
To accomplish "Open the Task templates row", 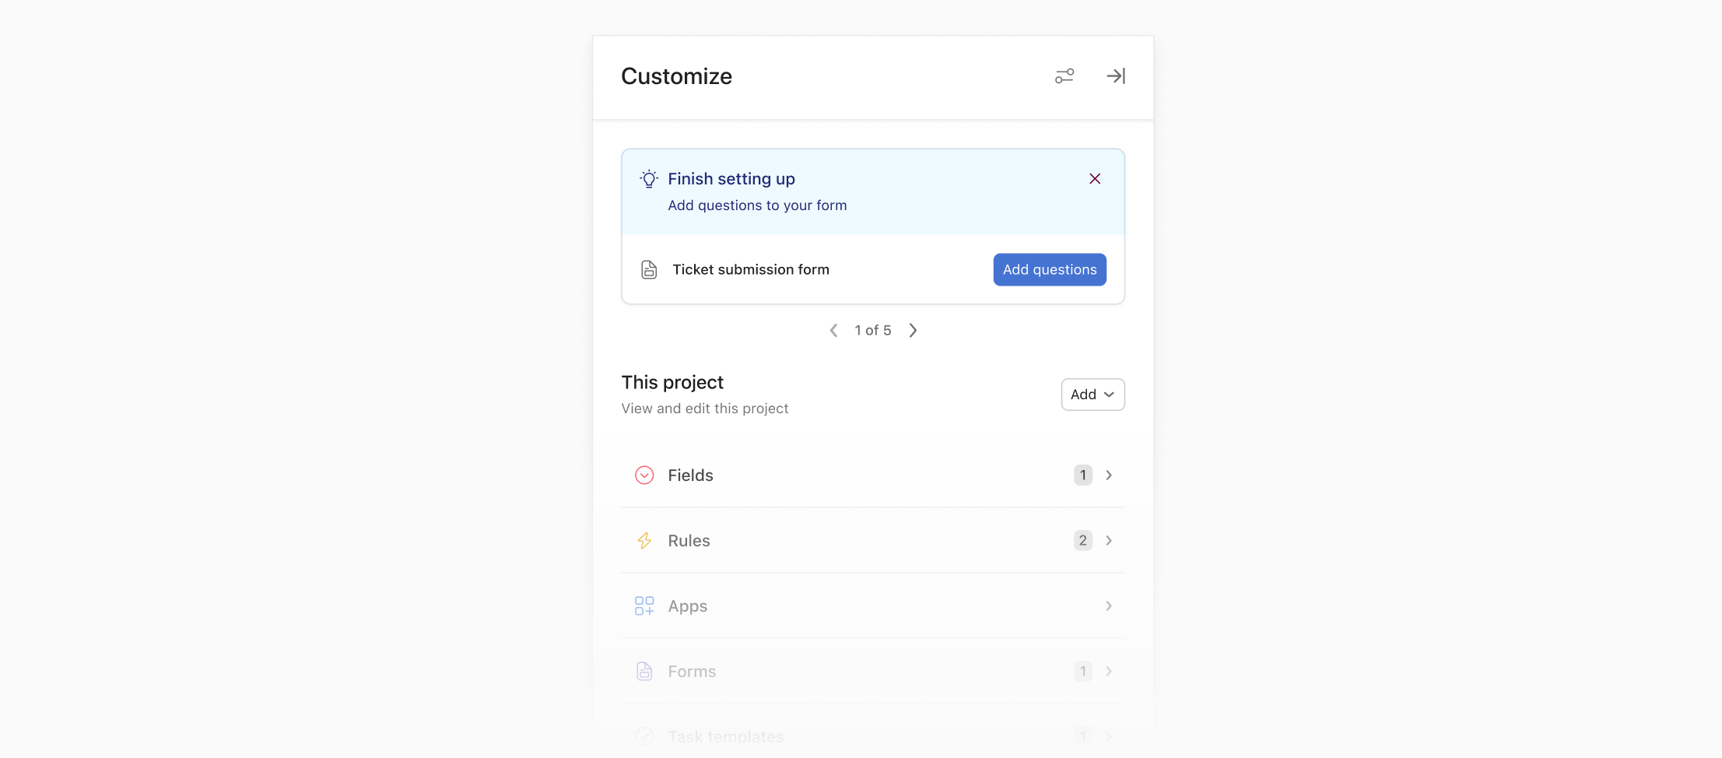I will (872, 736).
